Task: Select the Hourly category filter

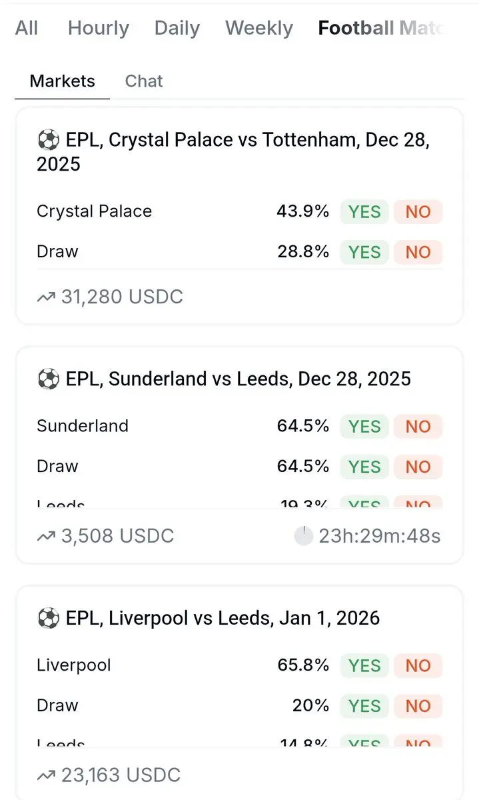Action: pos(99,28)
